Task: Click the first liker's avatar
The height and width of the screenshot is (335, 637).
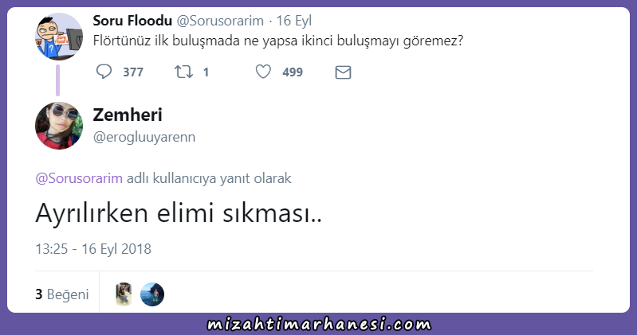Action: [124, 294]
